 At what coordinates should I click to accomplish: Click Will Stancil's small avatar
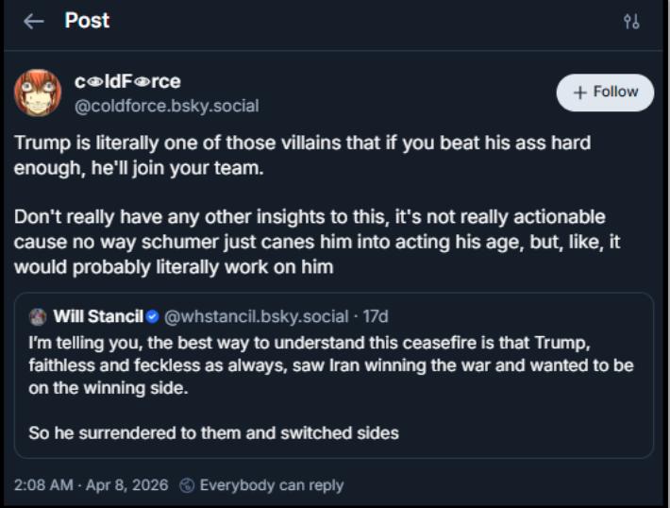coord(38,315)
